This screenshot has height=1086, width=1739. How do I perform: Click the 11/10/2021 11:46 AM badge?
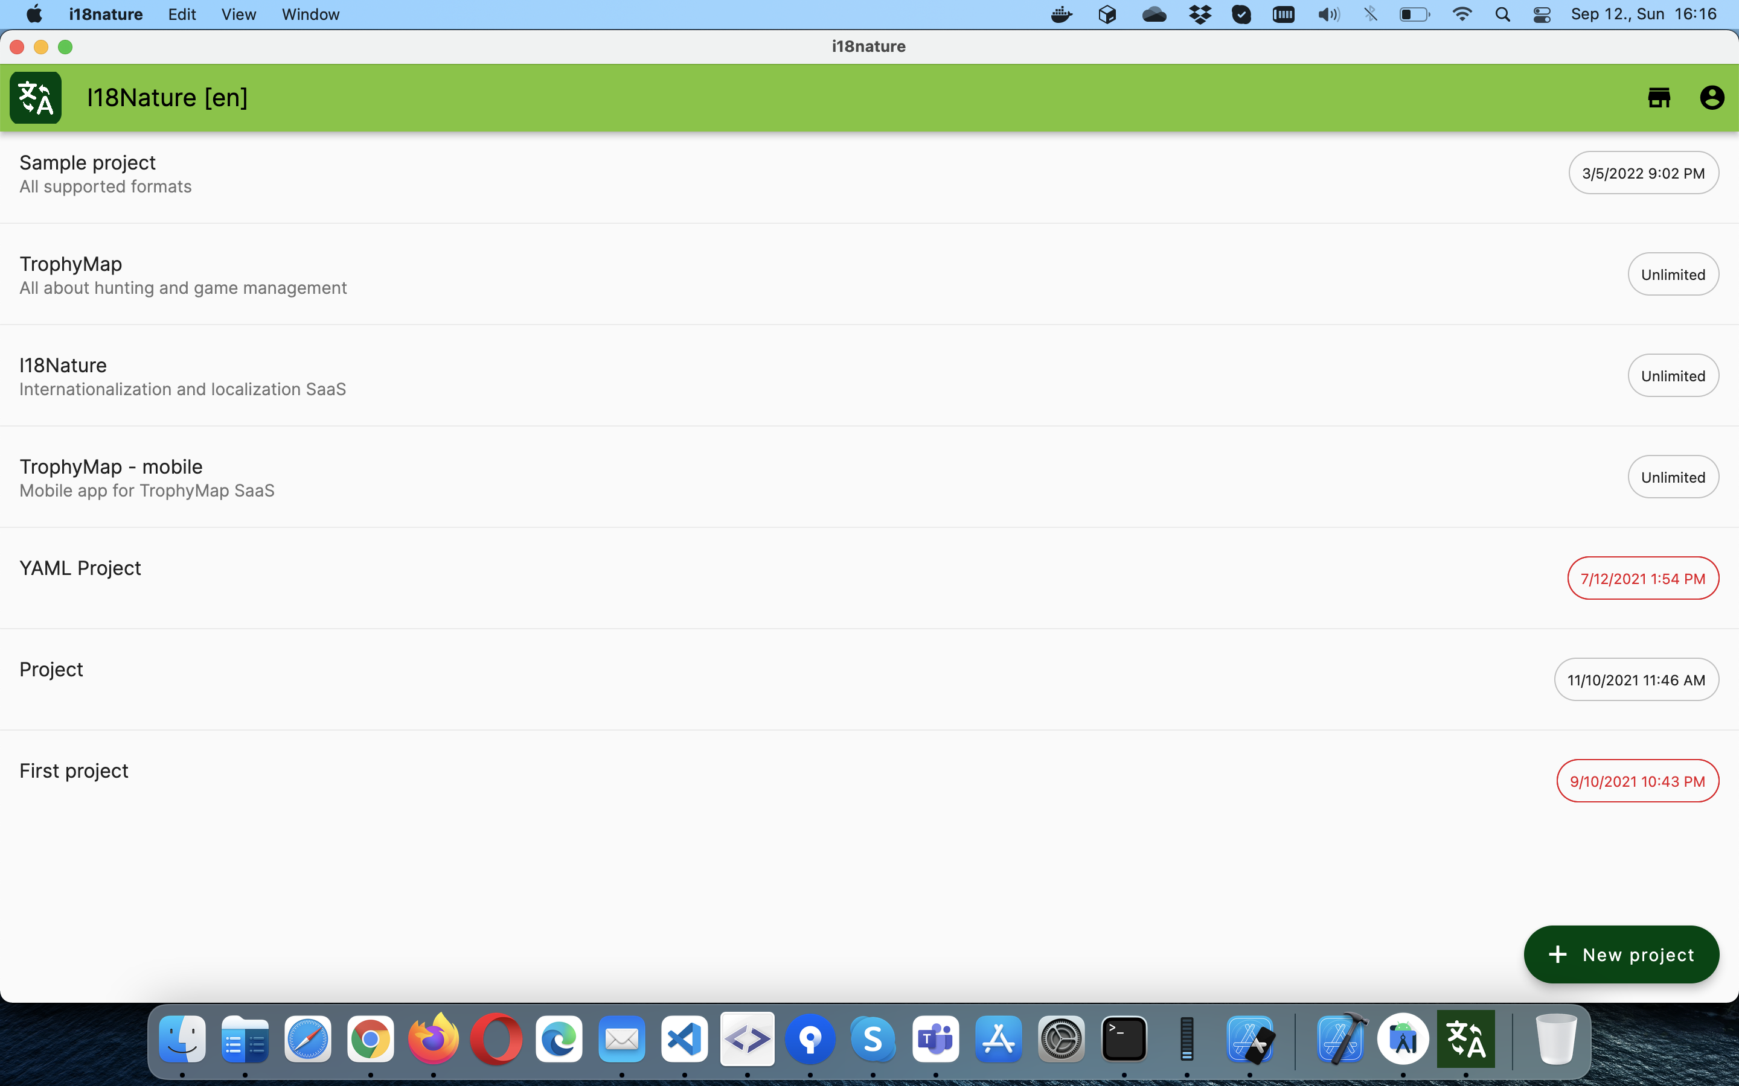click(x=1636, y=679)
